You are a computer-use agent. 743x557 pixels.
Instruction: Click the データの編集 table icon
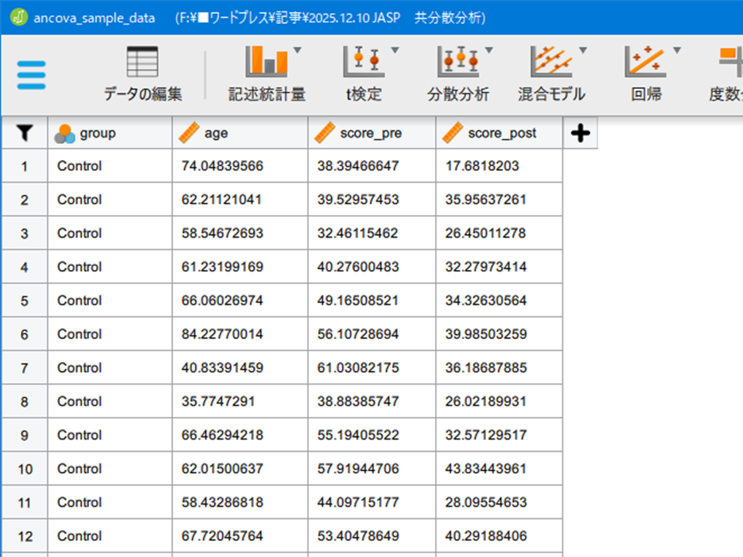point(142,63)
